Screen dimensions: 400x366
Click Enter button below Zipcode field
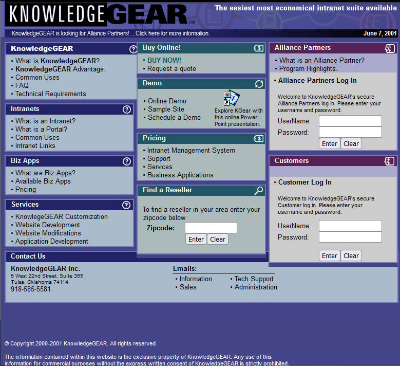pyautogui.click(x=196, y=240)
